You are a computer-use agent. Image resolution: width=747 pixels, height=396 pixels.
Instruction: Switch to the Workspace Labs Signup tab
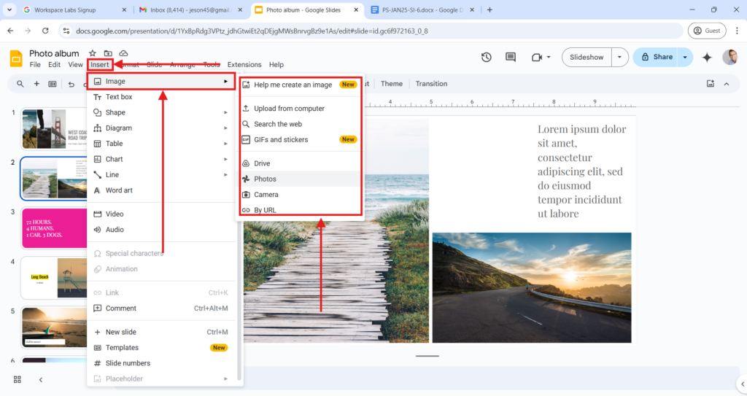pos(69,10)
